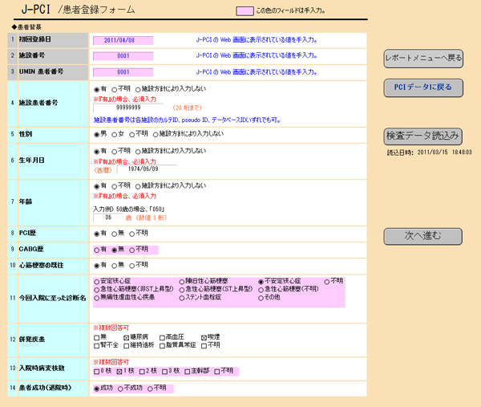Choose 安定狭心症 diagnosis
Screen dimensions: 481x407
point(97,282)
